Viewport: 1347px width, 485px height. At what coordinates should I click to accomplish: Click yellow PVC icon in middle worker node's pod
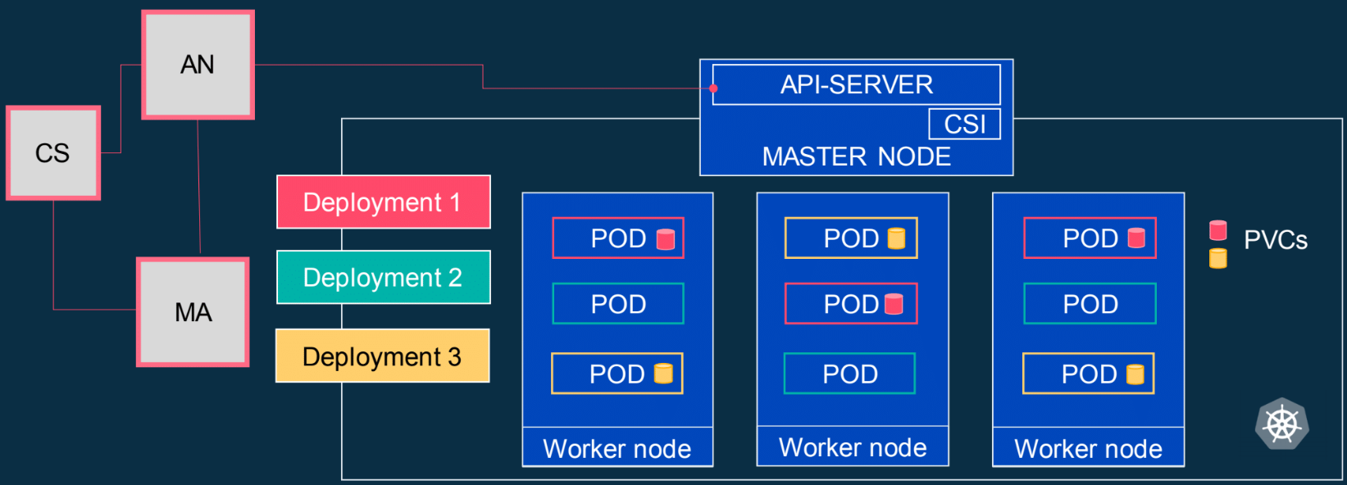[897, 238]
